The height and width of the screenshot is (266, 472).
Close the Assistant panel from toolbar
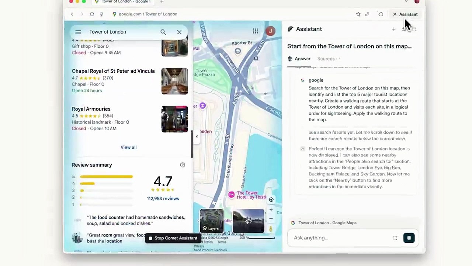405,14
